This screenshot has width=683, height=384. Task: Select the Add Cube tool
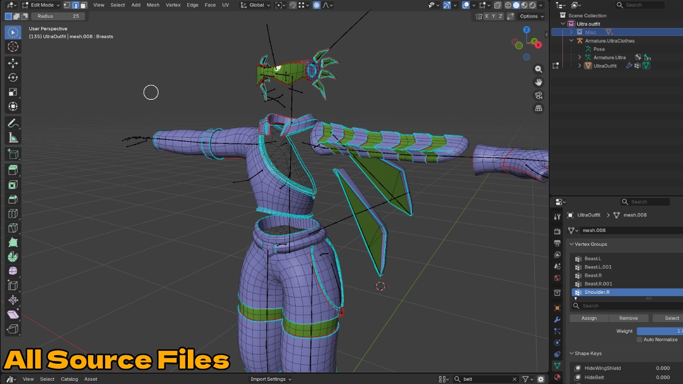pyautogui.click(x=13, y=155)
